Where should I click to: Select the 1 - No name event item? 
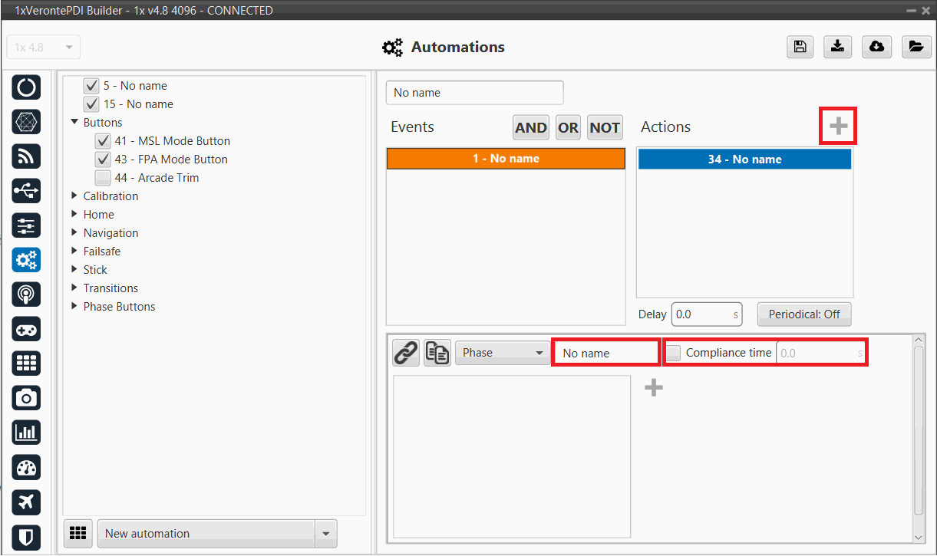(x=505, y=159)
